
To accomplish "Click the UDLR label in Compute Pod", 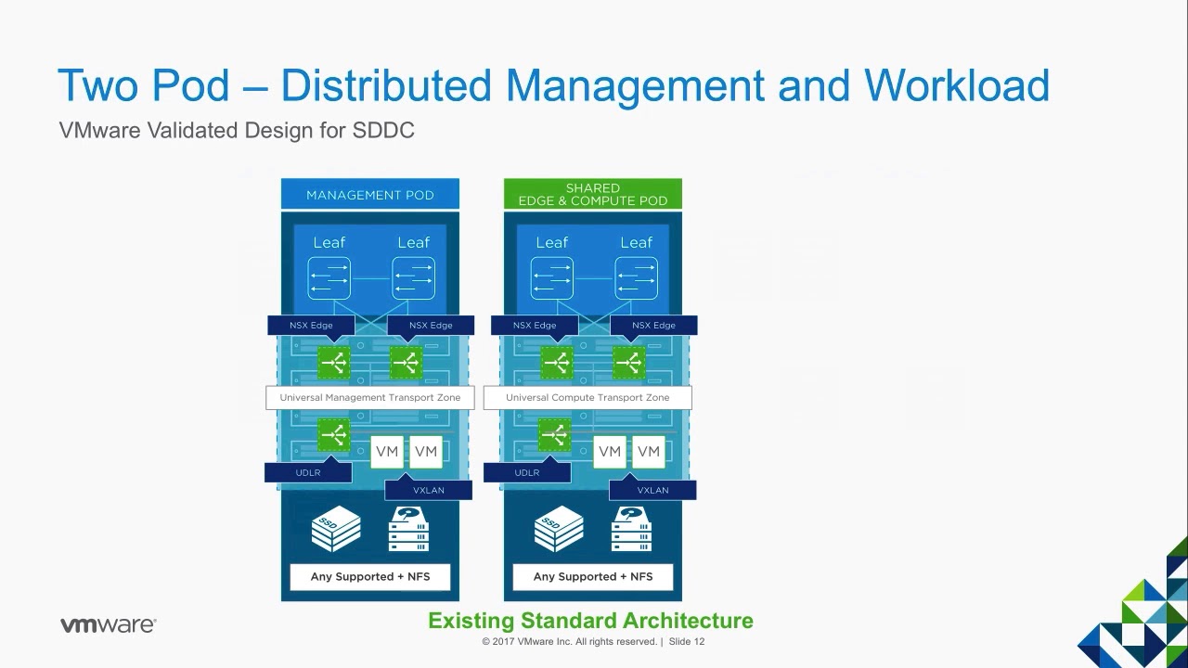I will point(527,472).
